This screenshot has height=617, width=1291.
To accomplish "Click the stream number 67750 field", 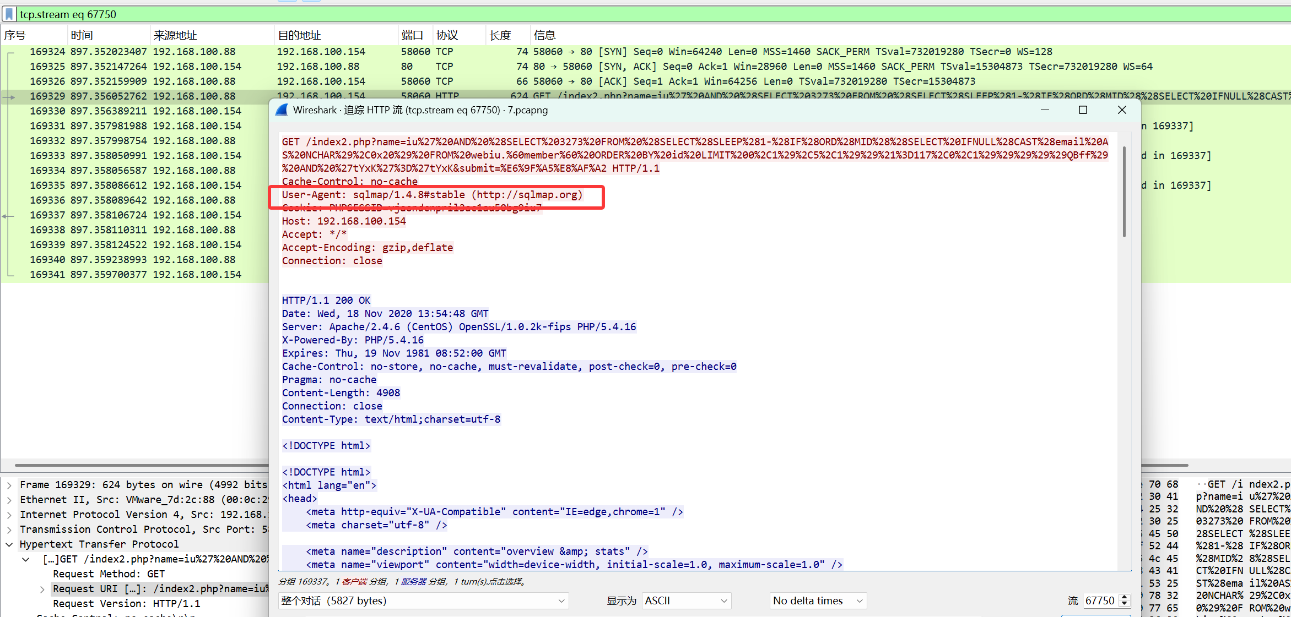I will 1100,600.
